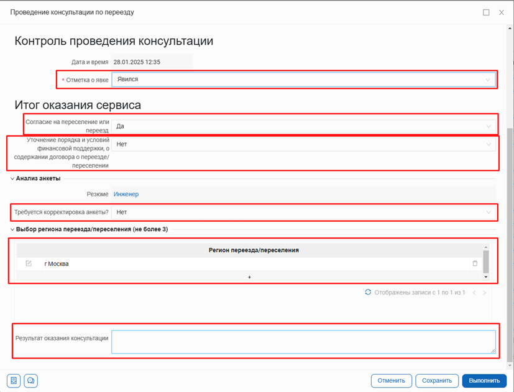Screen dimensions: 514x392
Task: Click the Сохранить button
Action: pyautogui.click(x=436, y=381)
